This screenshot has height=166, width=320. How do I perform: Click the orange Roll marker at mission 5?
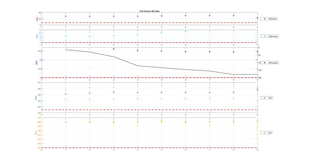162,121
